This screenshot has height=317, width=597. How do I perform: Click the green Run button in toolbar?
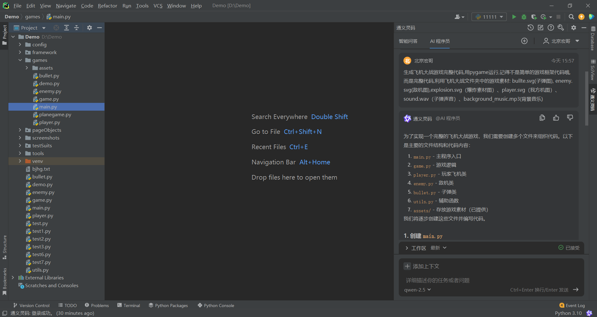coord(514,17)
